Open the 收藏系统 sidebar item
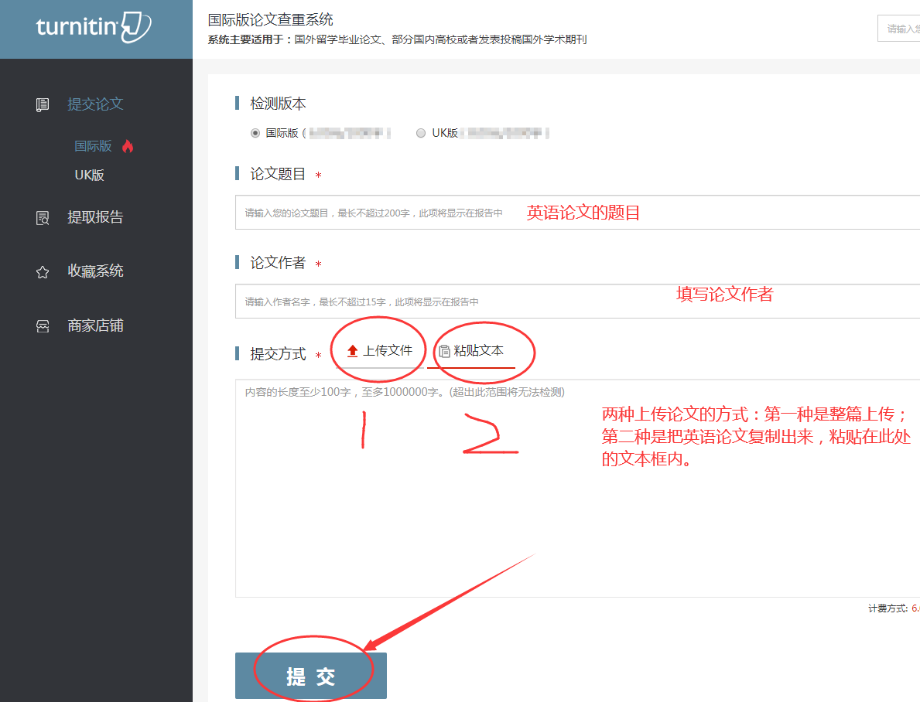Image resolution: width=920 pixels, height=702 pixels. point(95,271)
